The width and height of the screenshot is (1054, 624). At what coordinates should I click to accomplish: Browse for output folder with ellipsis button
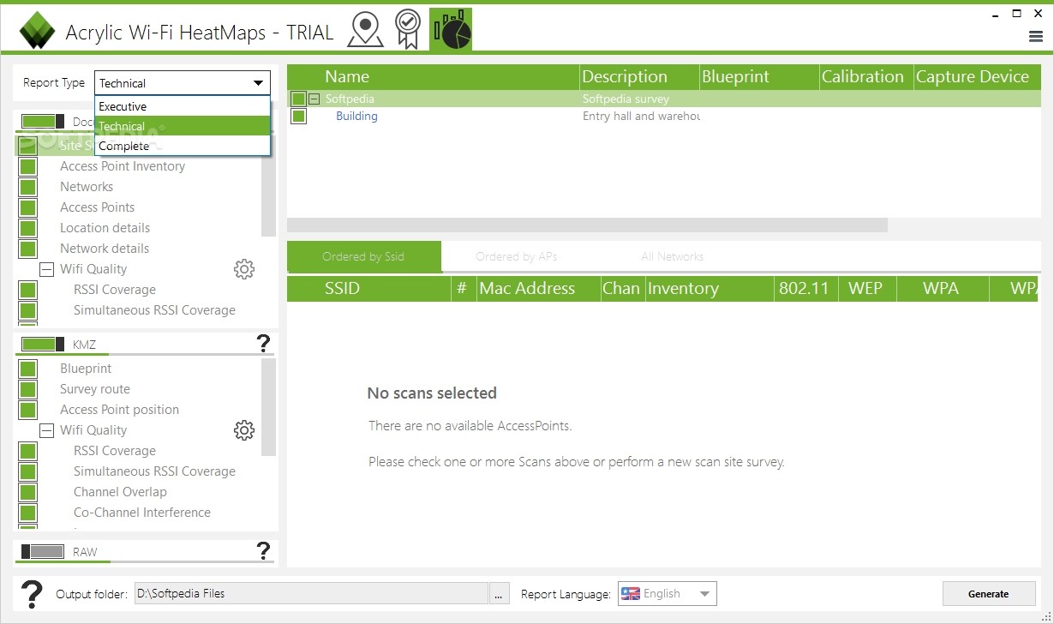click(x=500, y=593)
